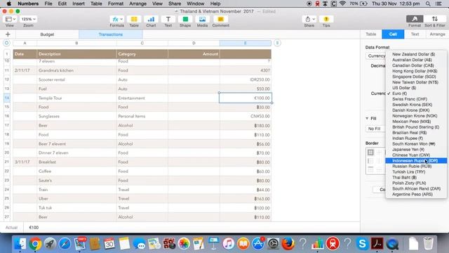
Task: Pick Thai Baht (฿) currency
Action: pos(416,177)
